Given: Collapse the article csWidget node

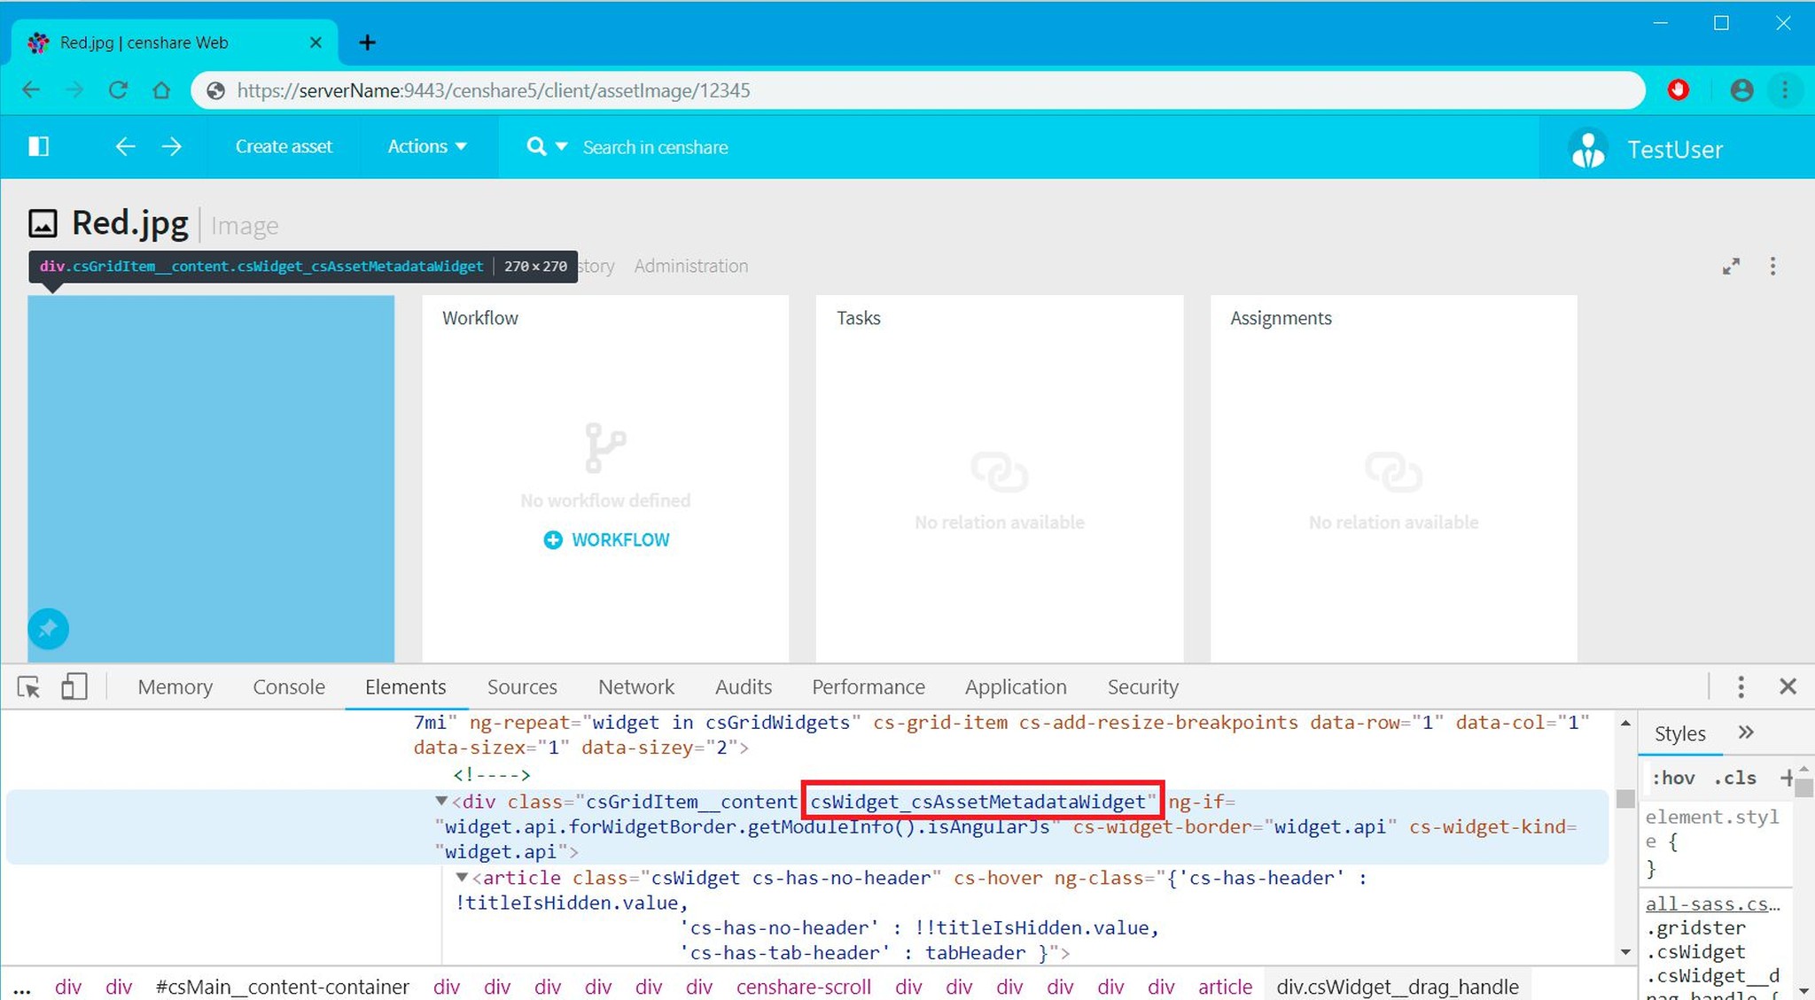Looking at the screenshot, I should pyautogui.click(x=461, y=877).
